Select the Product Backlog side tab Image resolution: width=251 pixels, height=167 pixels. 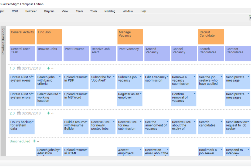click(3, 42)
